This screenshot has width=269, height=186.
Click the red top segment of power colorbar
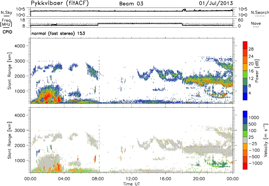point(245,45)
